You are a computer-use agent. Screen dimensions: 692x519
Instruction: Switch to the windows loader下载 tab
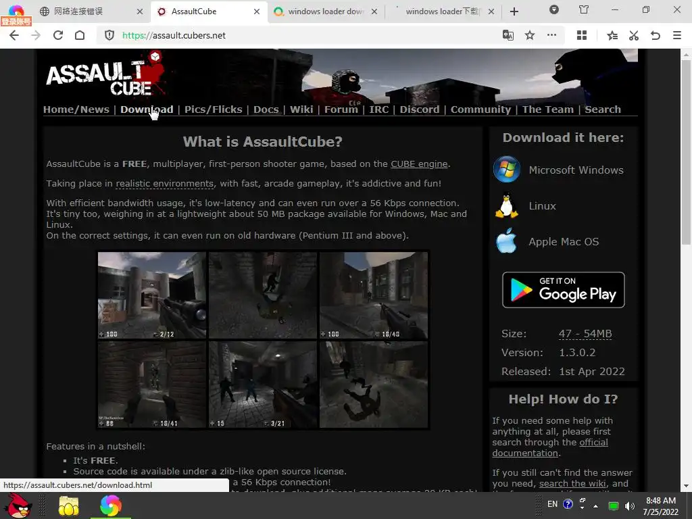pos(443,11)
